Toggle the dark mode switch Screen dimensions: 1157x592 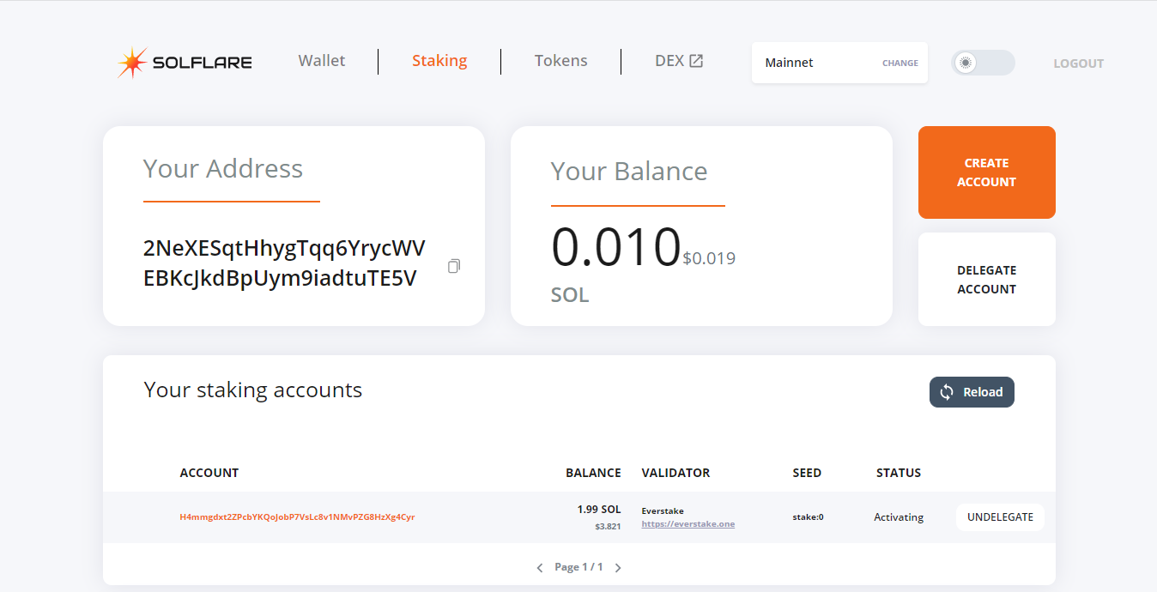click(x=984, y=63)
